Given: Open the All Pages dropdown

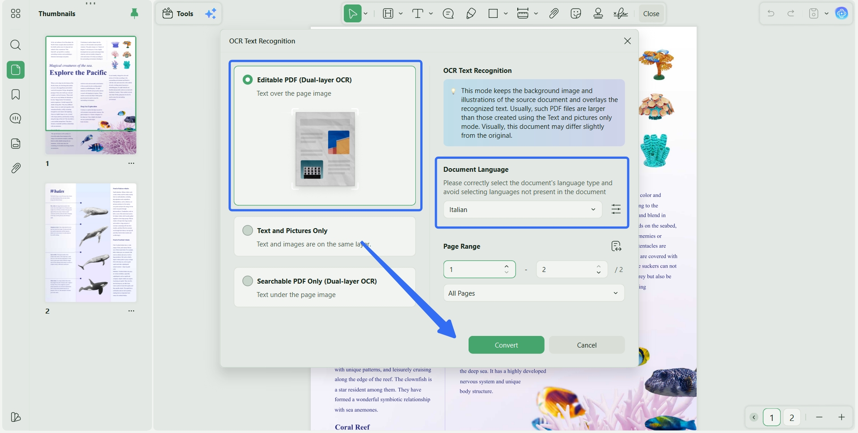Looking at the screenshot, I should tap(534, 293).
